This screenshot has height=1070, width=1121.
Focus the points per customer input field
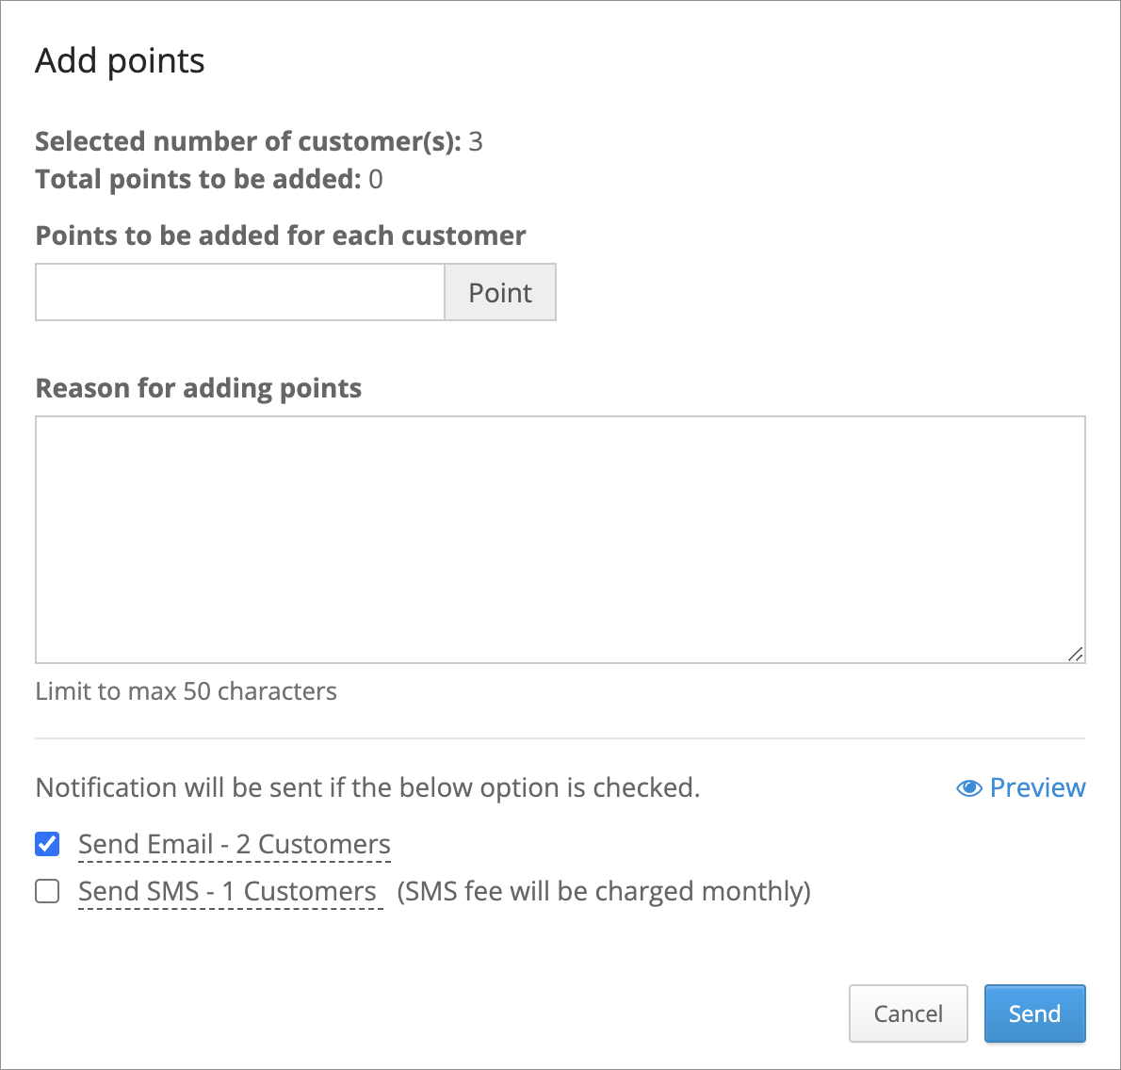click(240, 292)
